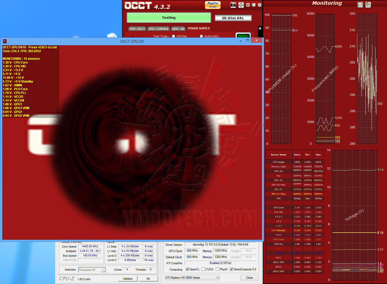Click the Frequencies (MHz) graph
Screen dimensions: 387x284
(325, 79)
